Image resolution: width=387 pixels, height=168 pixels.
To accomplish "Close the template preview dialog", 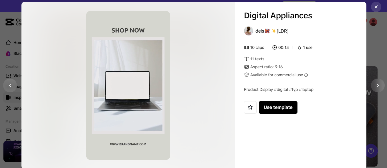I will coord(376,7).
